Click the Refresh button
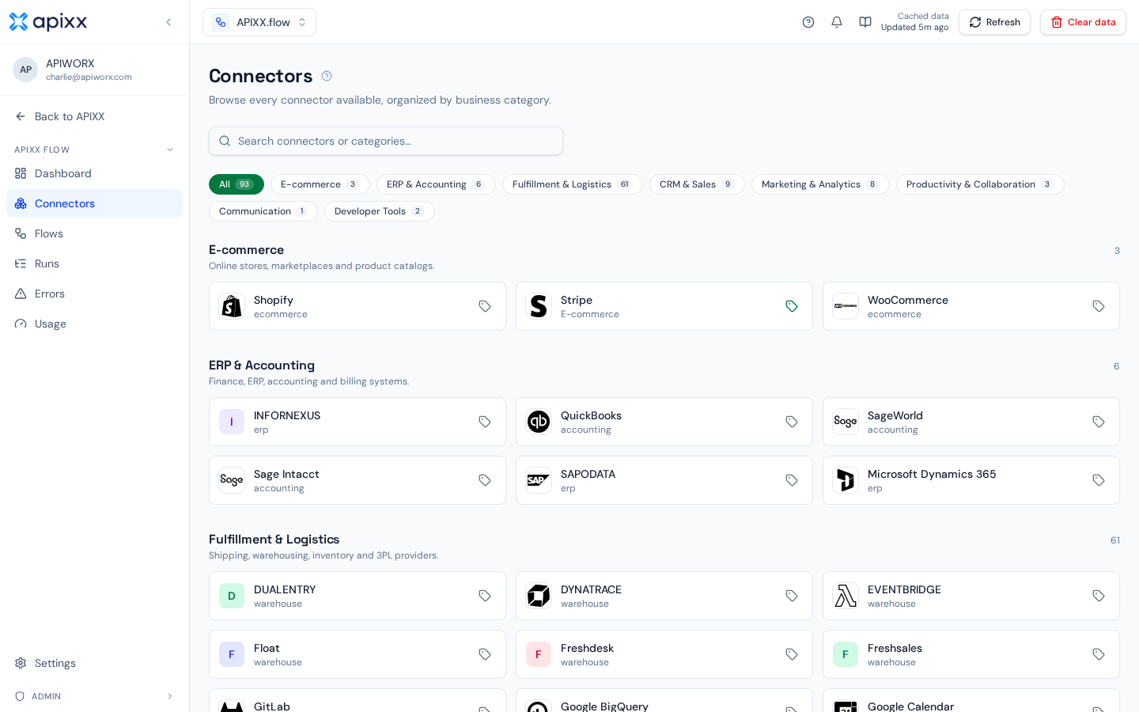The height and width of the screenshot is (712, 1139). [x=994, y=22]
